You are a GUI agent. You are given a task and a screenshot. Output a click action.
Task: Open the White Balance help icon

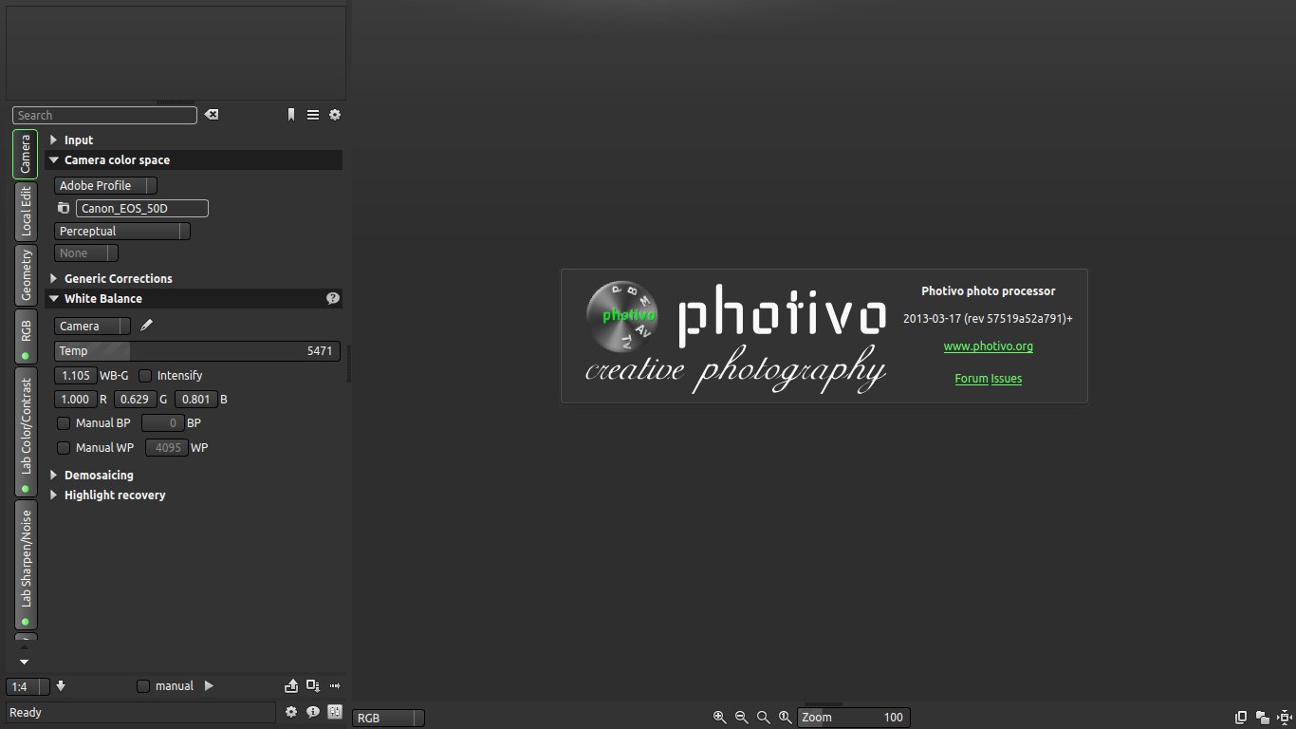click(x=333, y=298)
